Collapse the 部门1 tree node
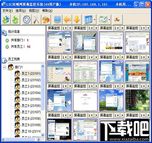Screen dimensions: 152x143 (x=4, y=67)
